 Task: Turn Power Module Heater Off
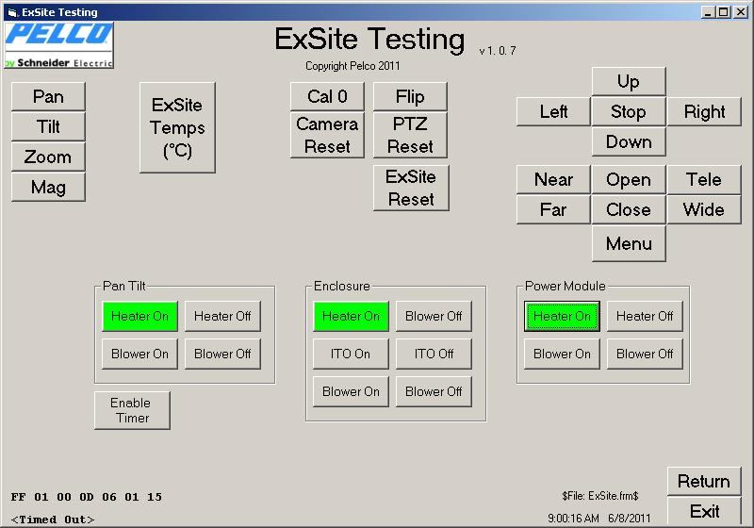point(645,316)
